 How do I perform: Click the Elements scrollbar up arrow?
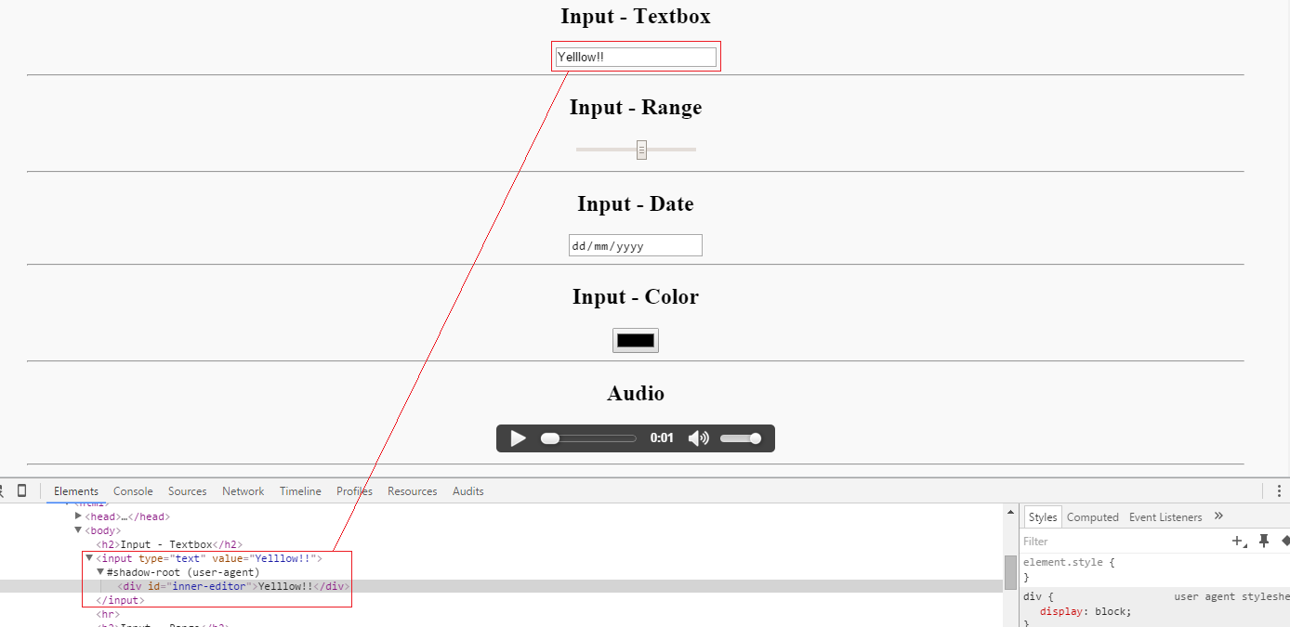click(1010, 511)
